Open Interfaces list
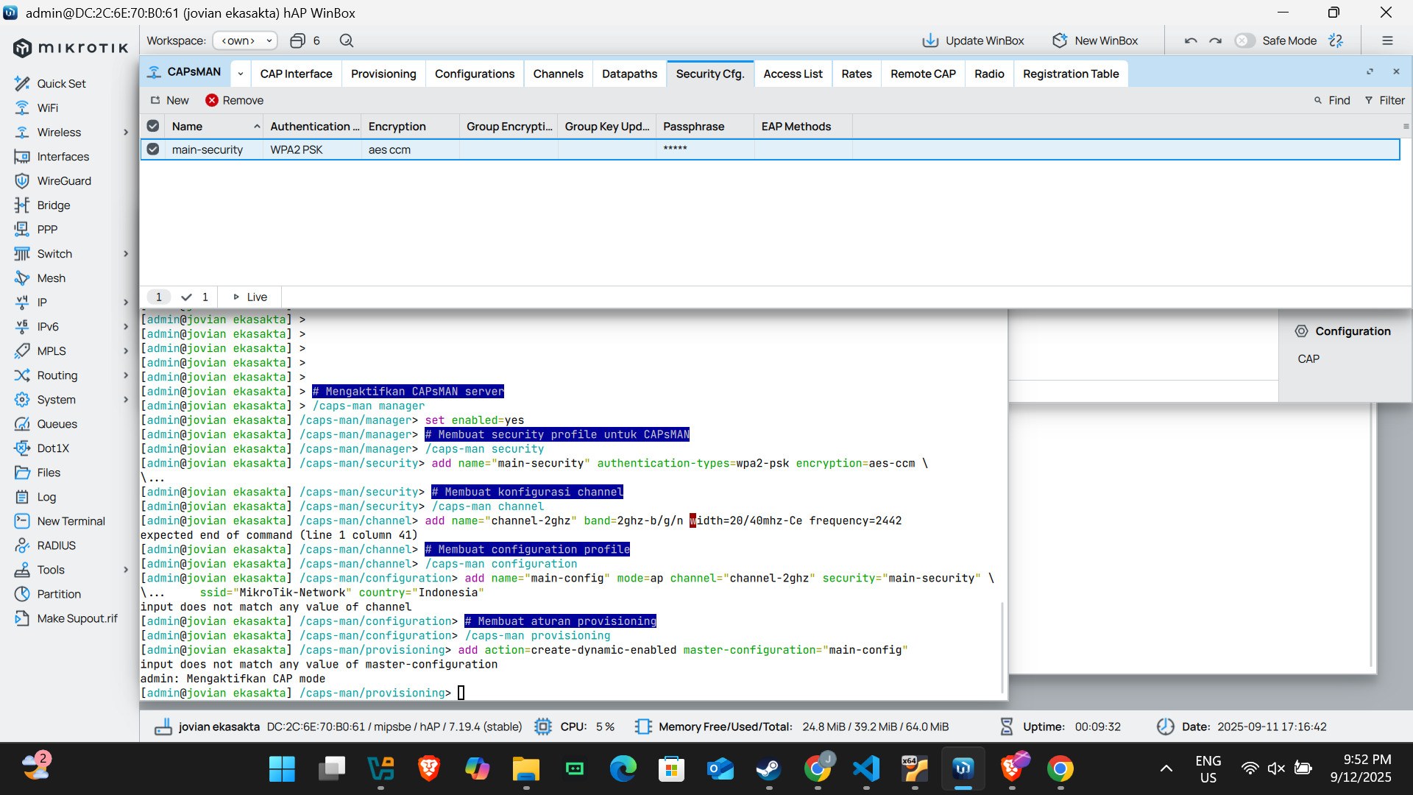Screen dimensions: 1413x795 click(63, 156)
